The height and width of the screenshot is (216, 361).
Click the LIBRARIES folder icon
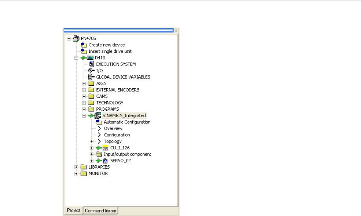(84, 167)
